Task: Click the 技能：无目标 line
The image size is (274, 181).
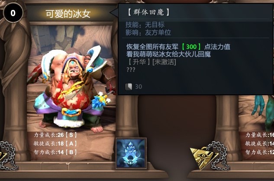Action: pos(145,25)
